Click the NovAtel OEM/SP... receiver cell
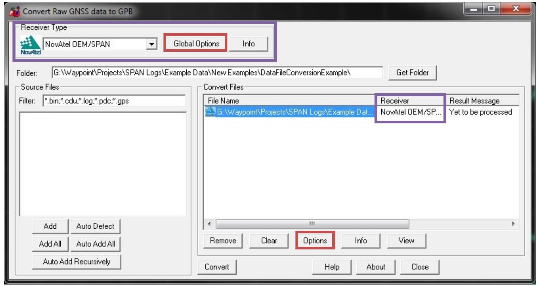 click(410, 112)
